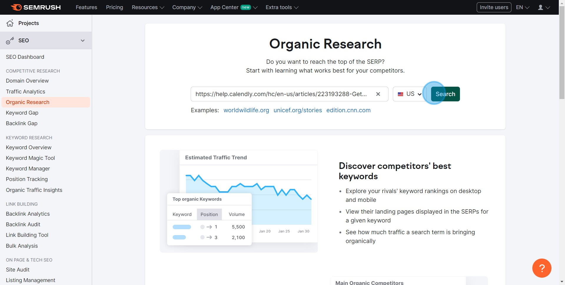Click 'Discover competitors' best keywords' heading
Screen dimensions: 565x285
(395, 171)
